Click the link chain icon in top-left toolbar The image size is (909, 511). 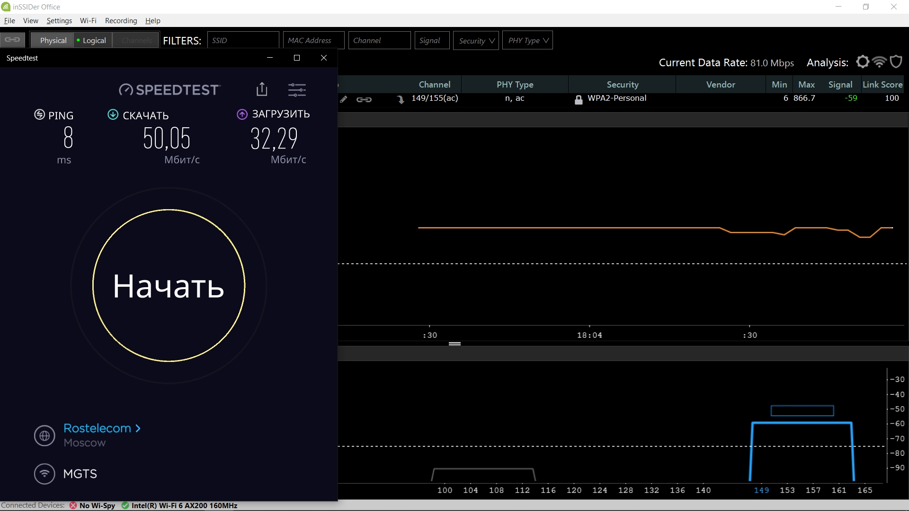(x=12, y=40)
